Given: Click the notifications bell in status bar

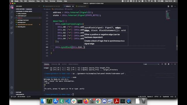Looking at the screenshot, I should tap(176, 97).
